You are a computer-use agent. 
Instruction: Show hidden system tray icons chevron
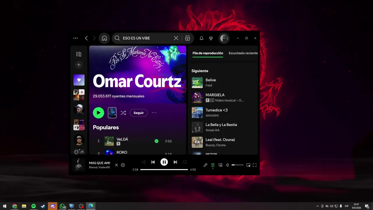coord(318,206)
